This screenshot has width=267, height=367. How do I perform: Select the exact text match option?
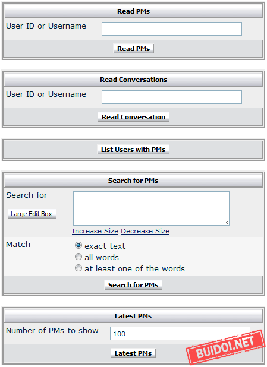pos(78,245)
